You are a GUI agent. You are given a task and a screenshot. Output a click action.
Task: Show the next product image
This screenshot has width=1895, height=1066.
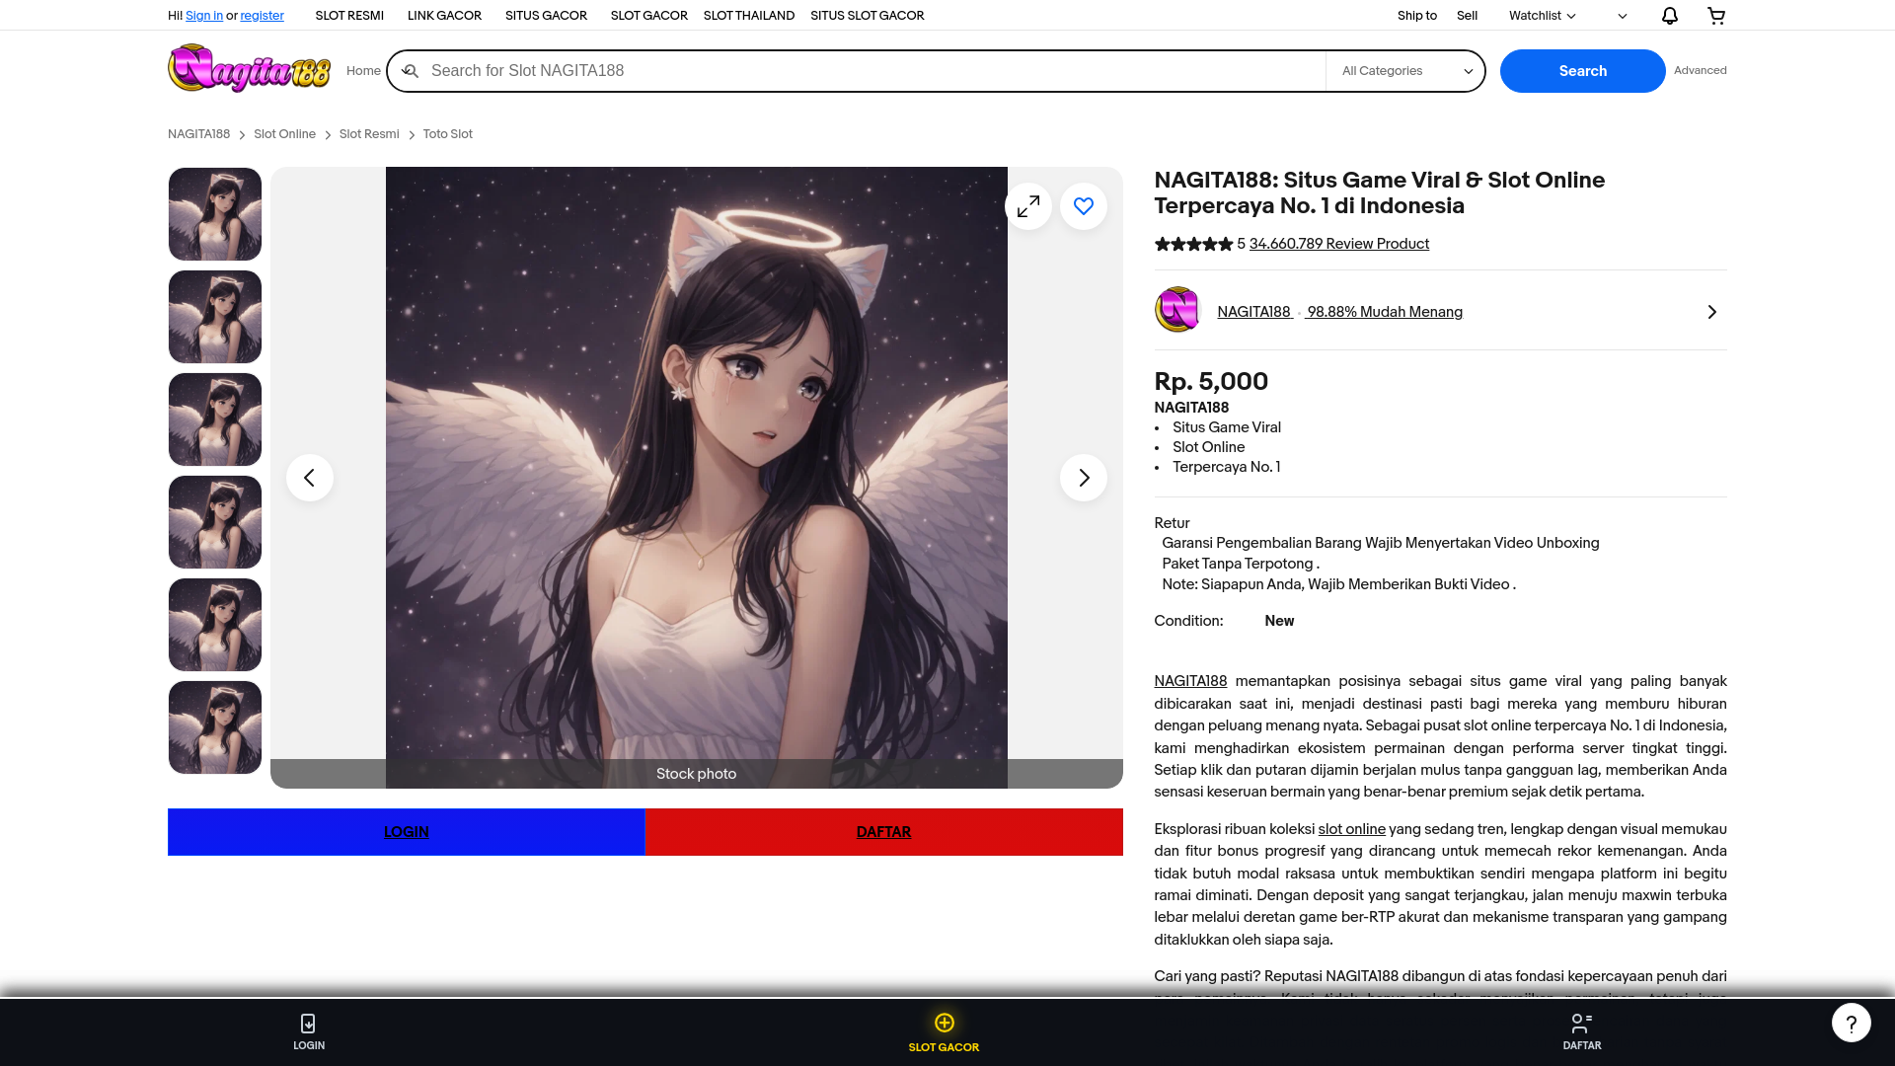click(1084, 478)
